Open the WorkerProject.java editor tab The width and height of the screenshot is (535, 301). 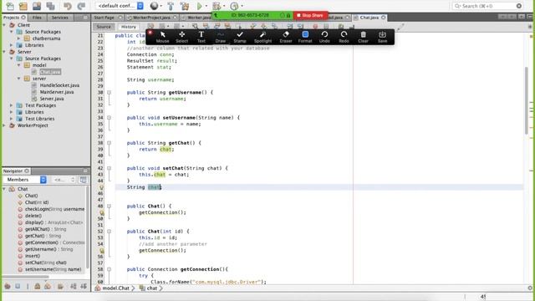pyautogui.click(x=151, y=18)
